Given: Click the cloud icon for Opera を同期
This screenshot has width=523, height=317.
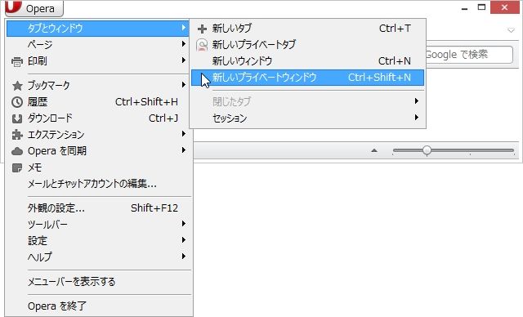Looking at the screenshot, I should [17, 151].
